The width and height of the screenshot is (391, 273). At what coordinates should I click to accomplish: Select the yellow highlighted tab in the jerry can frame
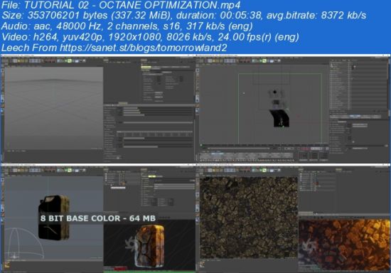(x=152, y=176)
